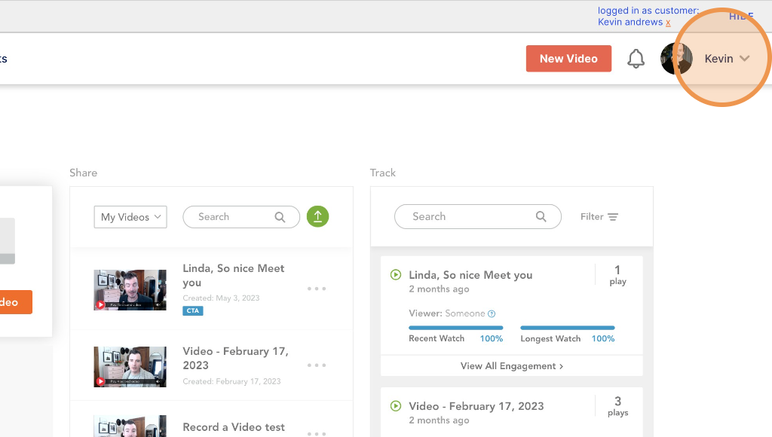This screenshot has height=437, width=772.
Task: Click the CTA badge on Linda video
Action: (x=193, y=310)
